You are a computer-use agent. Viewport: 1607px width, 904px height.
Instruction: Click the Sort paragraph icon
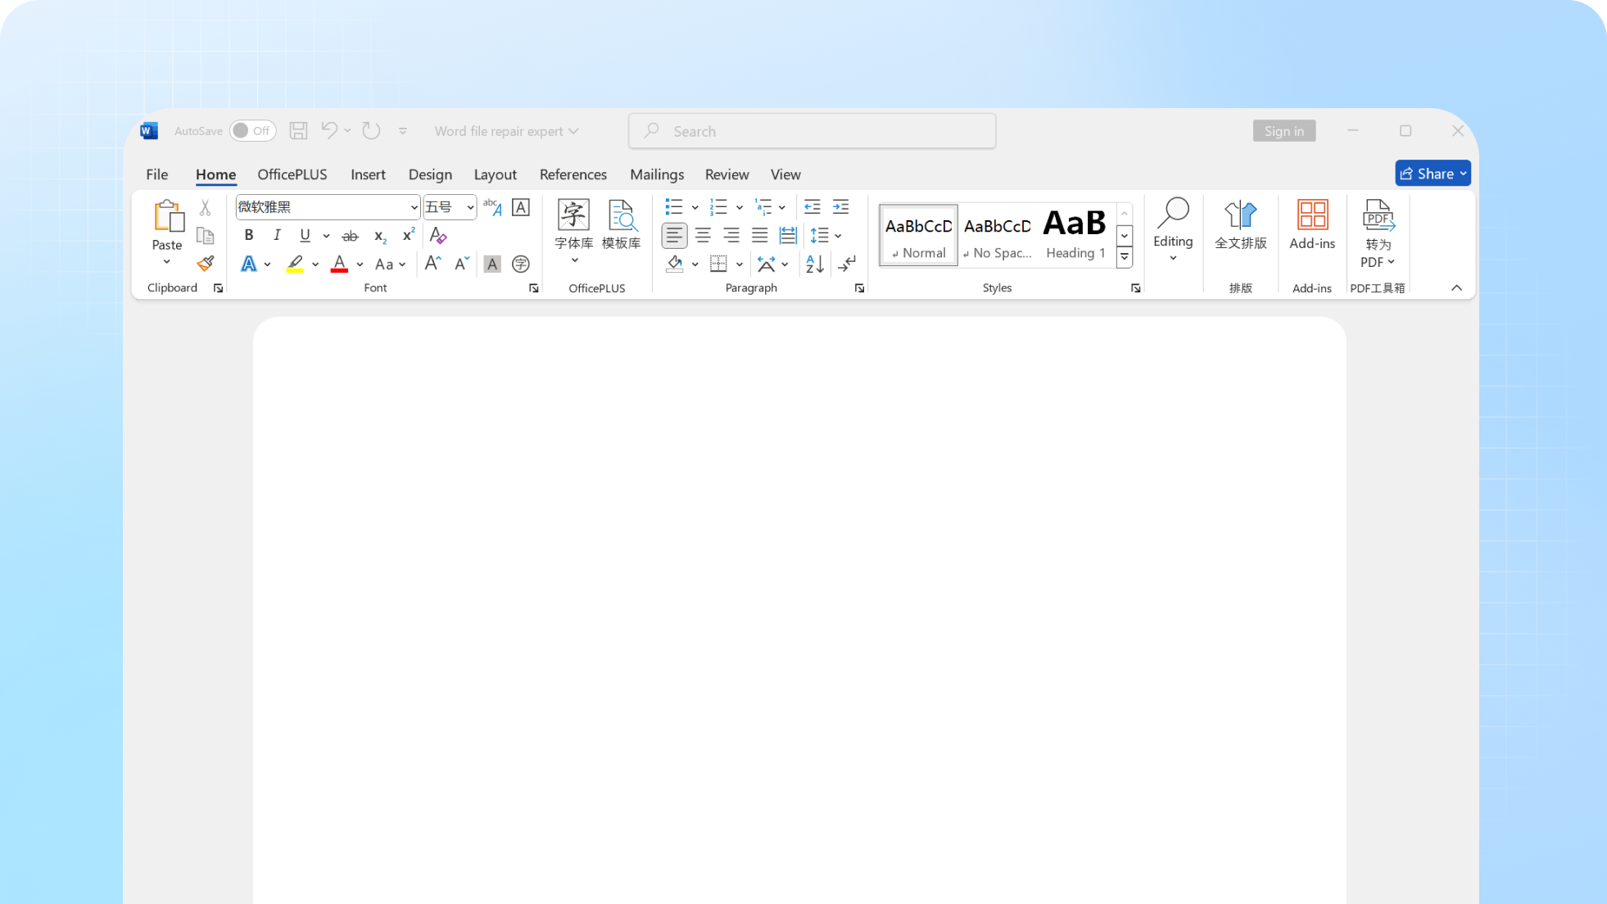[814, 264]
